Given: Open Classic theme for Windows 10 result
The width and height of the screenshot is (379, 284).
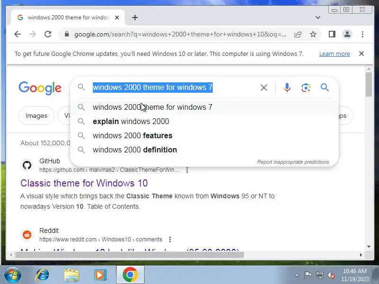Looking at the screenshot, I should pos(84,183).
